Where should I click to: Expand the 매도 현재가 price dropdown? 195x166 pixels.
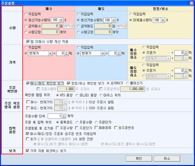tap(103, 53)
